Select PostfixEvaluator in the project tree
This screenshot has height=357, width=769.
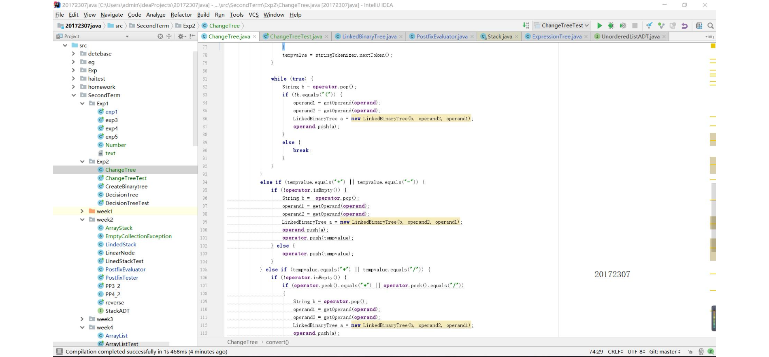[x=125, y=269]
